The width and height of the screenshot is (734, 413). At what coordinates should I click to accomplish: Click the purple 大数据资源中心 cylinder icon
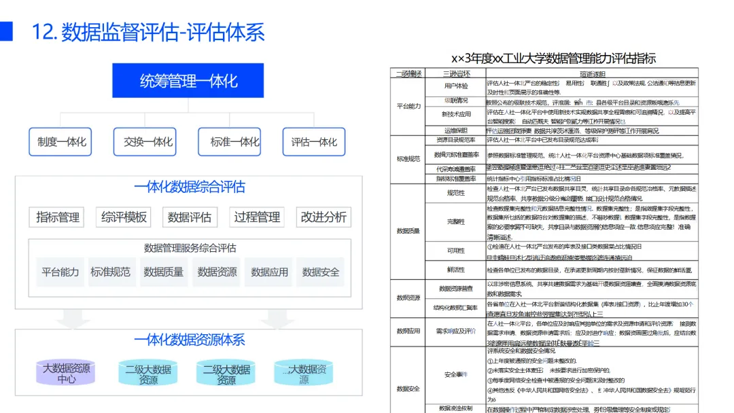point(66,372)
